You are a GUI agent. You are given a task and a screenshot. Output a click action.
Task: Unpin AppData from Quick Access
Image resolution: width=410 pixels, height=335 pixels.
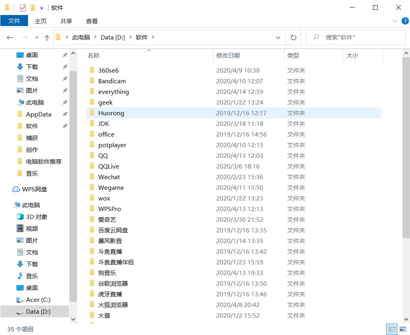click(x=65, y=114)
